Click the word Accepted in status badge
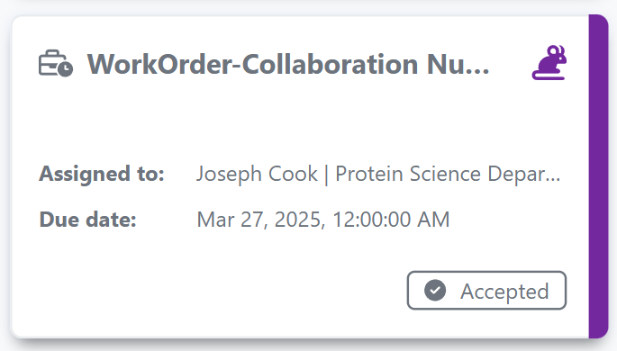This screenshot has height=351, width=617. [x=504, y=292]
